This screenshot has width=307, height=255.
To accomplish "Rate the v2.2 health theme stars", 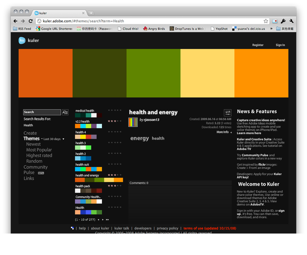I will (115, 121).
